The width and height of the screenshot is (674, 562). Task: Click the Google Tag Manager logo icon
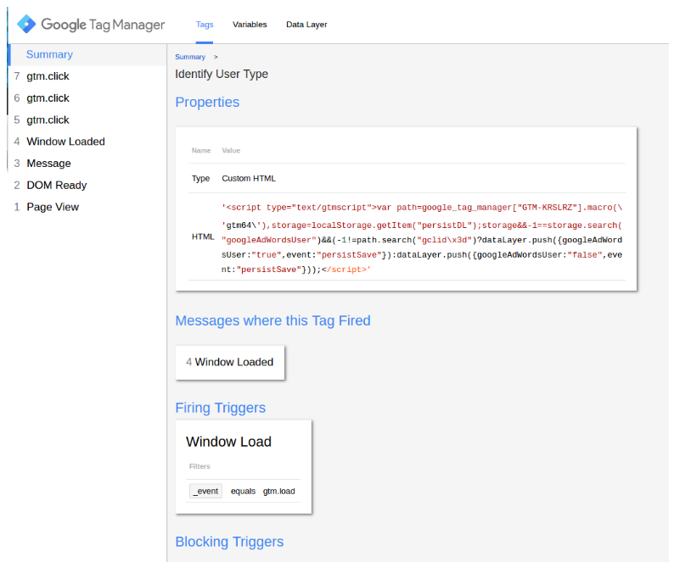pyautogui.click(x=26, y=25)
